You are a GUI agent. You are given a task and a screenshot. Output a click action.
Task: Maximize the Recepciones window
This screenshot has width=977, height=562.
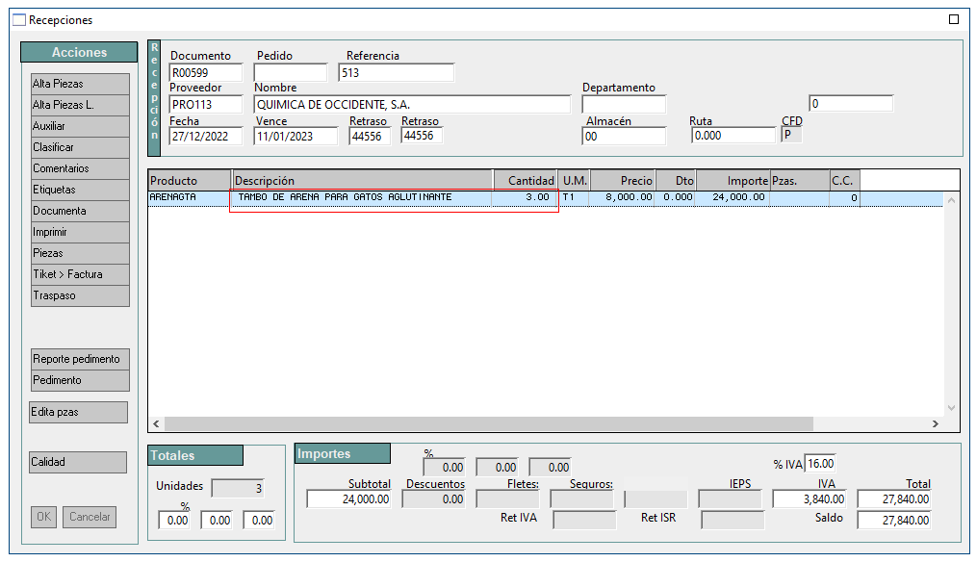953,19
